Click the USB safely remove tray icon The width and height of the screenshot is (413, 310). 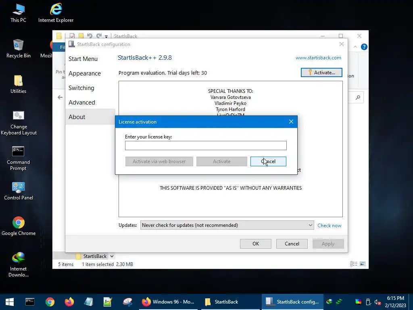coord(368,302)
